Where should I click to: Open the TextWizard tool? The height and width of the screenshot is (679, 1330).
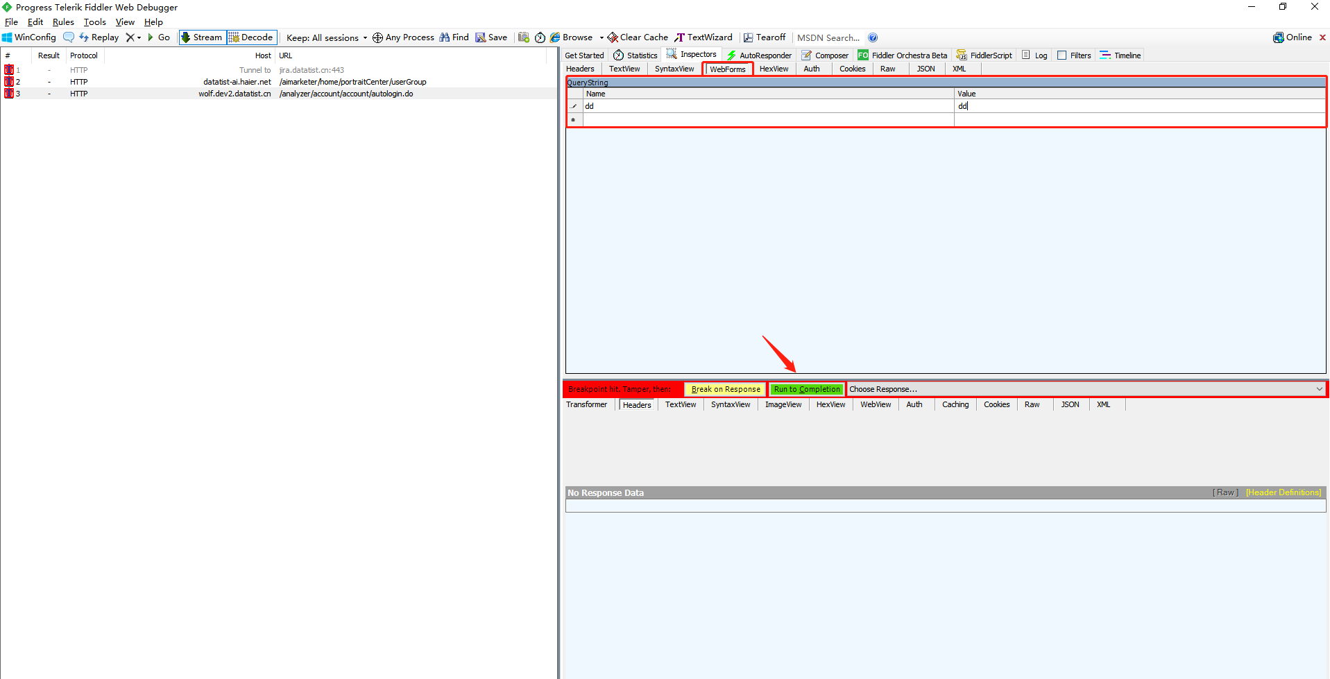tap(704, 37)
